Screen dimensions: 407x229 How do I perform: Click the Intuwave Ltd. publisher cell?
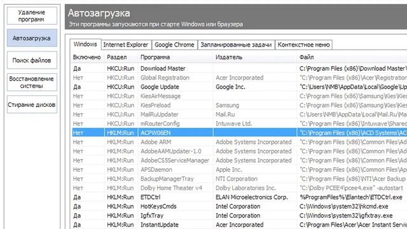point(234,123)
